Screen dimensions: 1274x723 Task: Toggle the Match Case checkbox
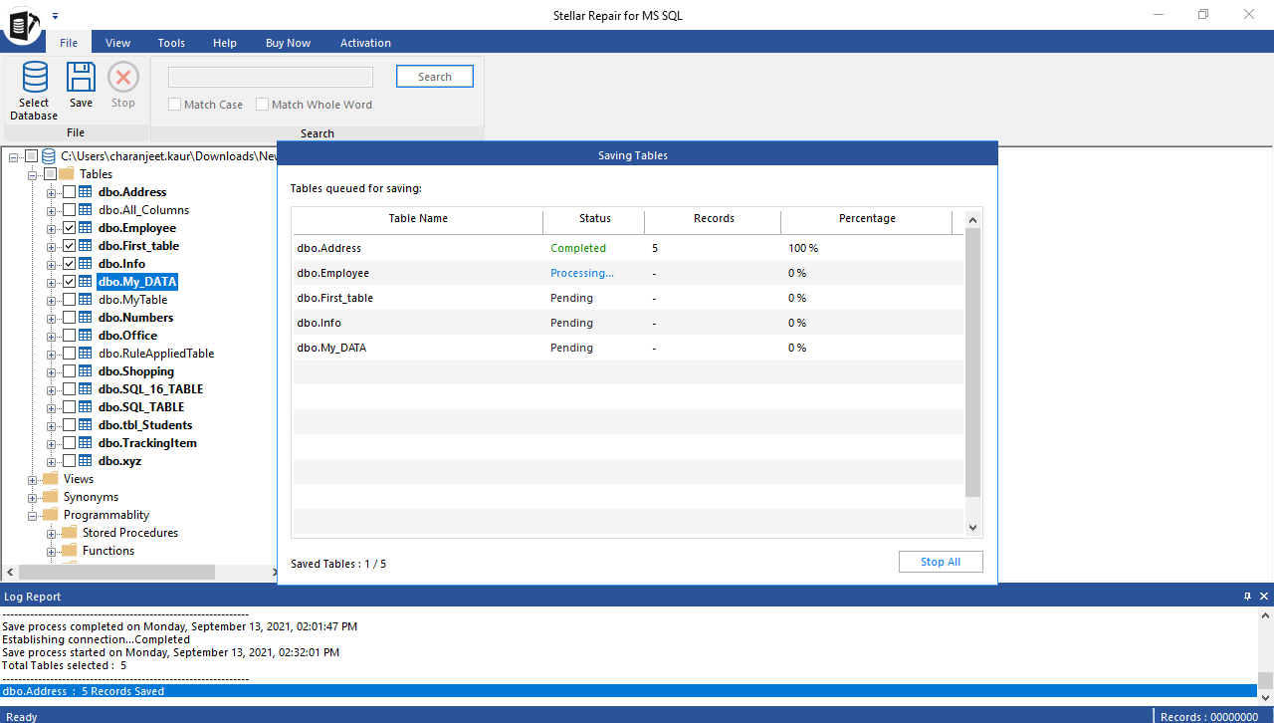174,105
